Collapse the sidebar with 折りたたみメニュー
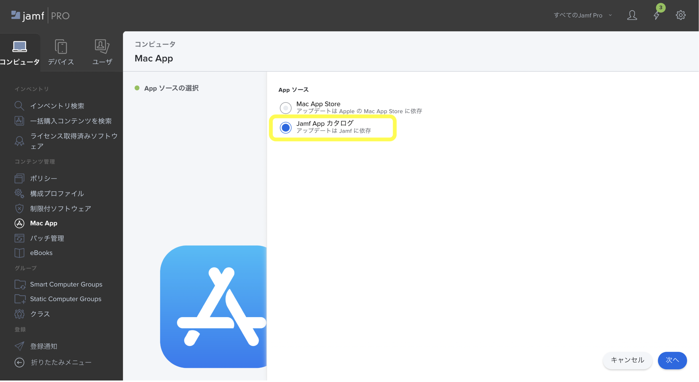The image size is (699, 382). tap(61, 362)
